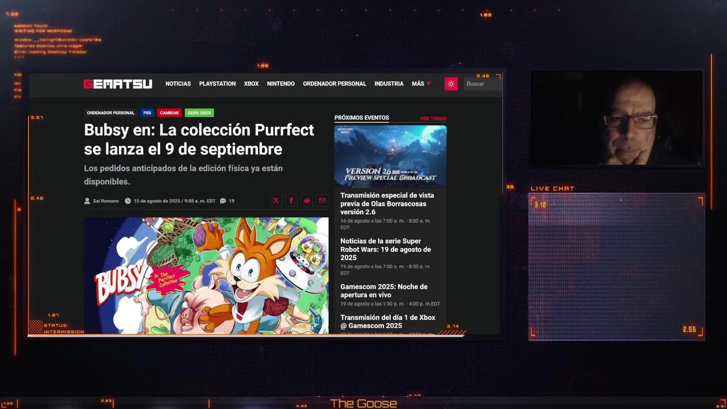Open the comments bubble showing 19

coord(227,201)
